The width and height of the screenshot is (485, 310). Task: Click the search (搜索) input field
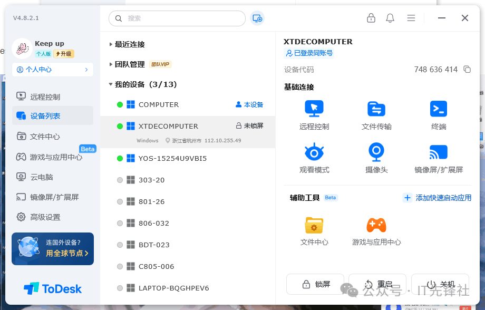click(x=182, y=18)
